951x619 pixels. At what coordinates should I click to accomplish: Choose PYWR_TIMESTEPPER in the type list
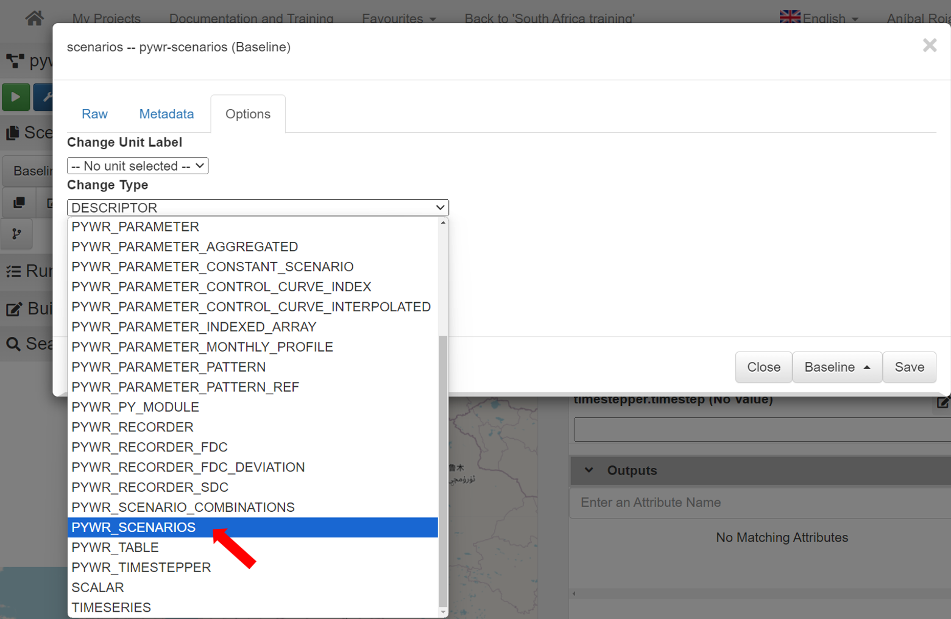tap(141, 568)
